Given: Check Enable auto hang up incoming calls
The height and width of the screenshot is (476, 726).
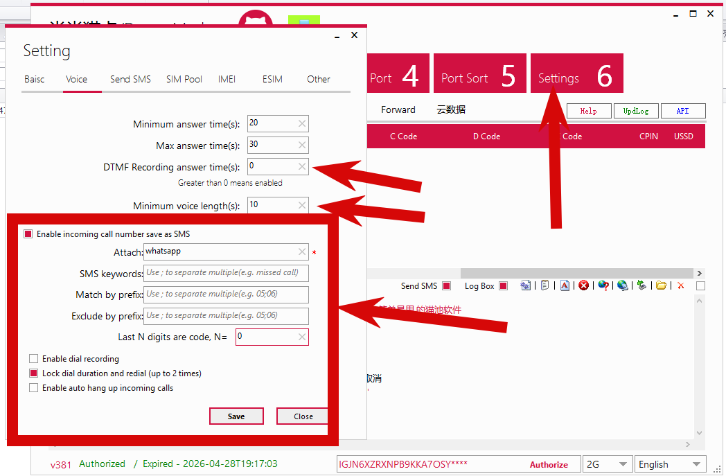Looking at the screenshot, I should click(x=33, y=387).
